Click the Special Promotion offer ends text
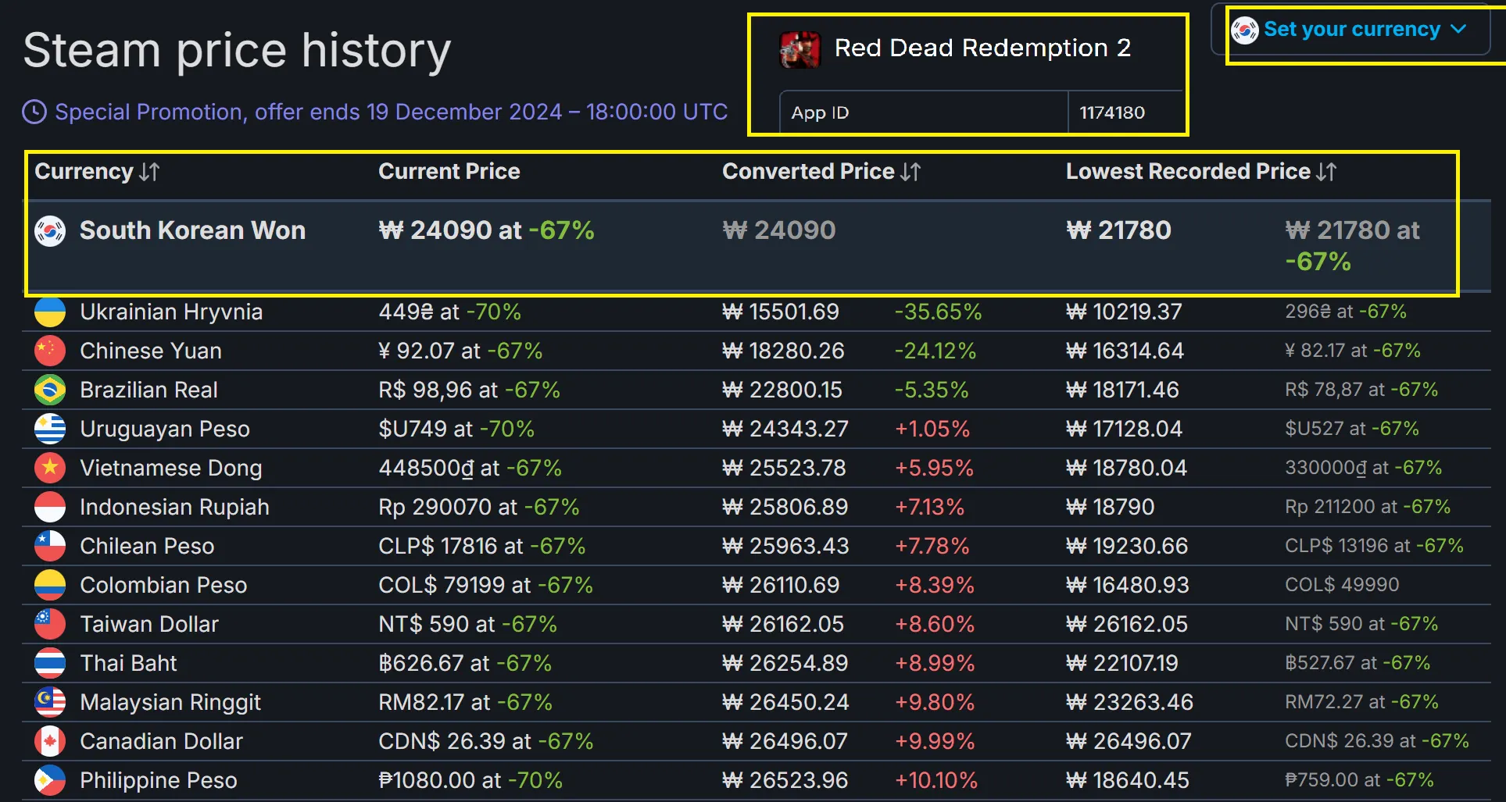 click(391, 112)
